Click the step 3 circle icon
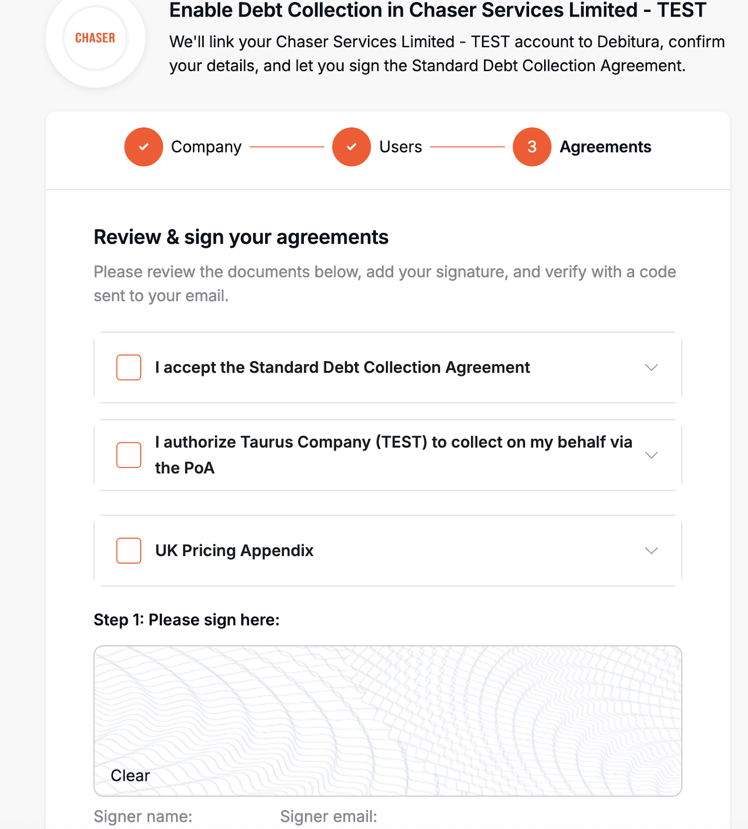748x829 pixels. click(532, 147)
